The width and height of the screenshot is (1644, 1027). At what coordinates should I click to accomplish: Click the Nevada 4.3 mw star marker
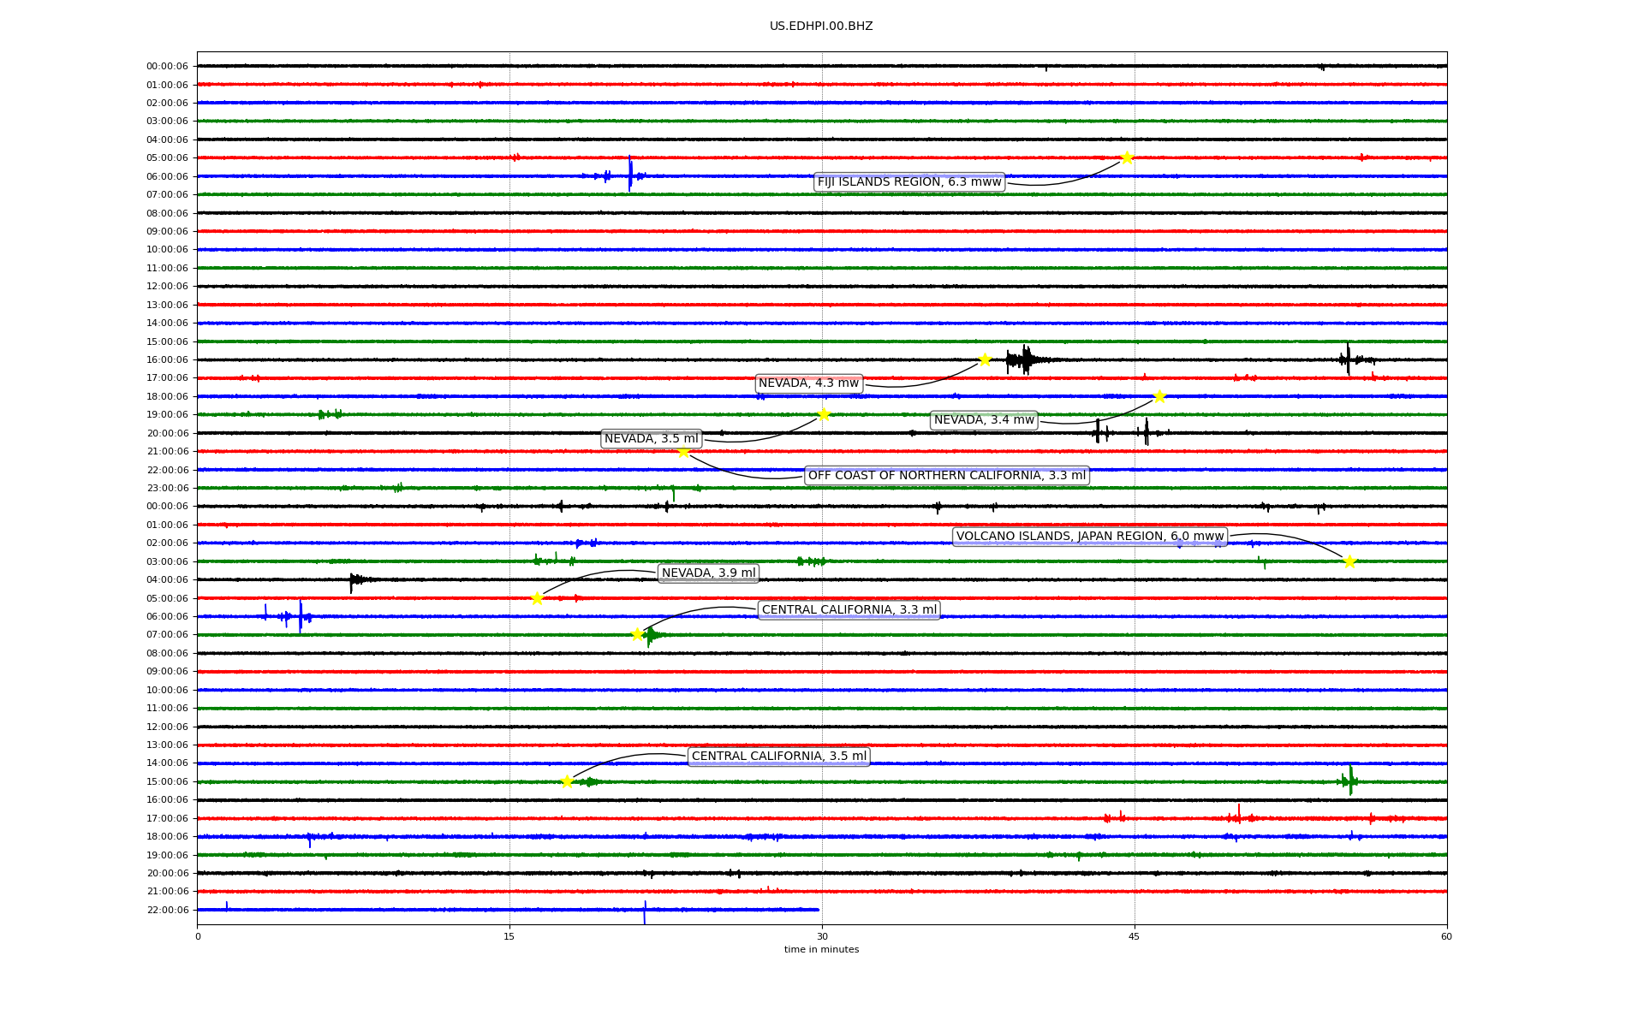(x=985, y=359)
